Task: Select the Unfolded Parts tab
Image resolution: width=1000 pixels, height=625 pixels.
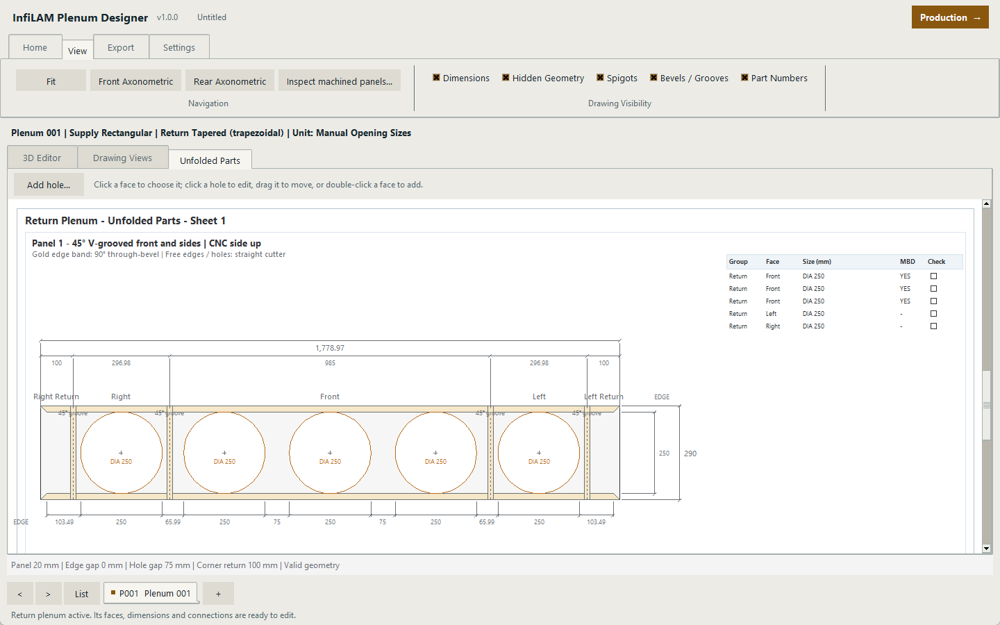Action: [x=210, y=160]
